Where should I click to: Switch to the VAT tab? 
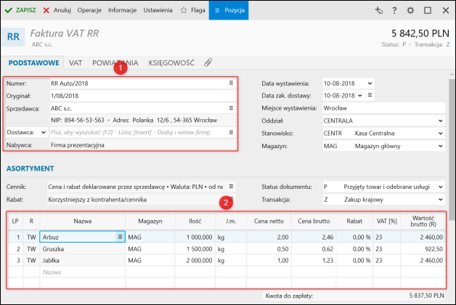point(77,63)
